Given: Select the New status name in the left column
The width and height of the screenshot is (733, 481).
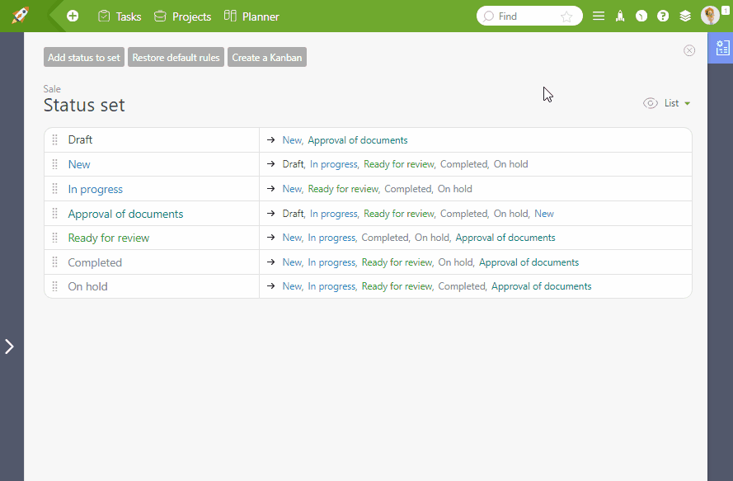Looking at the screenshot, I should [x=79, y=164].
